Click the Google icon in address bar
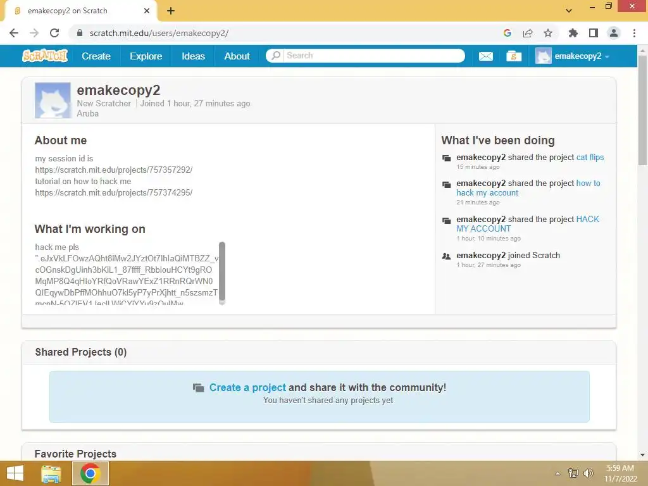Screen dimensions: 648x486 (508, 33)
